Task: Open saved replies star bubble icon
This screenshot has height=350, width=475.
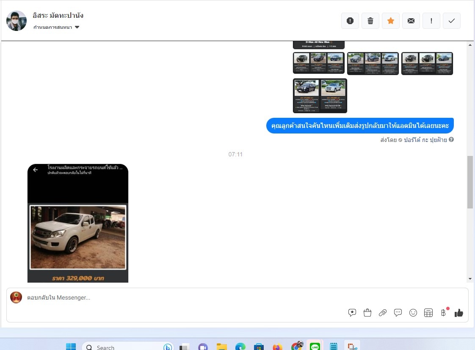Action: 352,313
